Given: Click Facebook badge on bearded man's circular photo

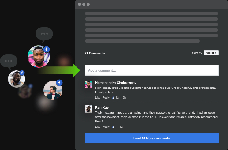Looking at the screenshot, I should 22,73.
